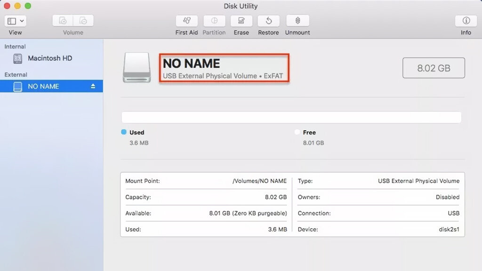Click the Erase toolbar icon

[241, 21]
